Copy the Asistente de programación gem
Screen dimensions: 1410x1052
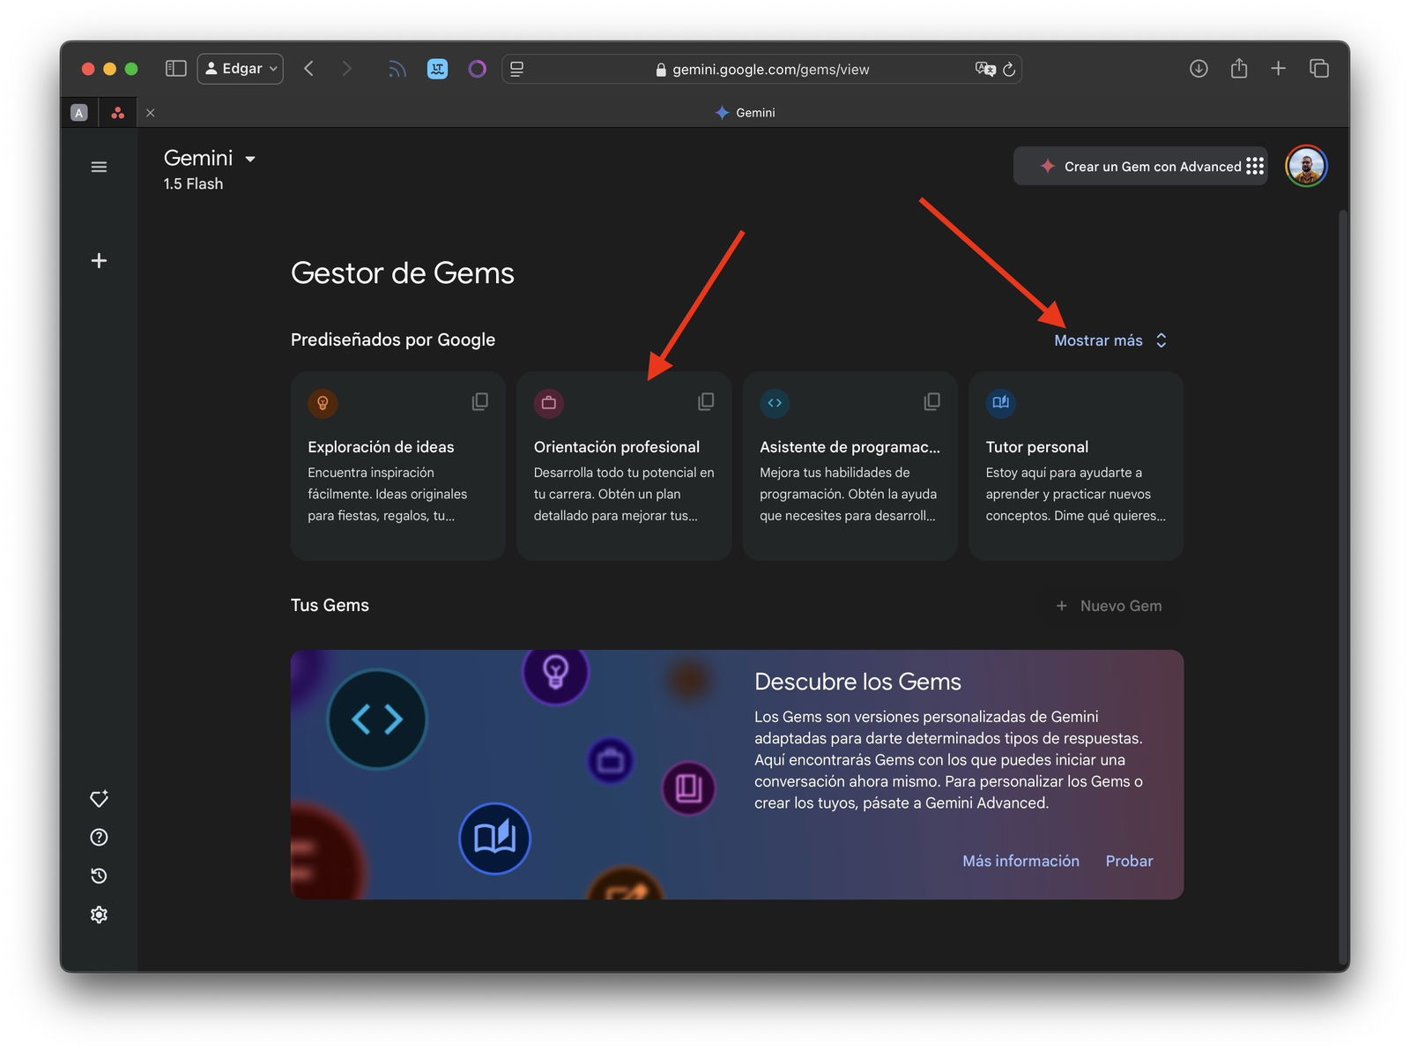931,402
